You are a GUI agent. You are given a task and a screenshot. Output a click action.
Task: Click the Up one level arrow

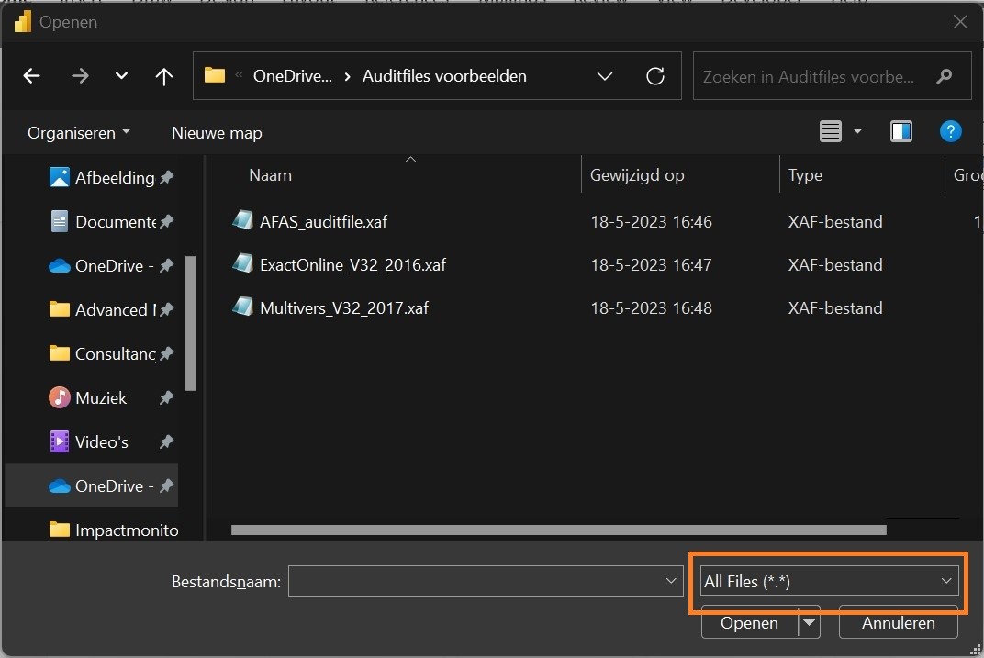coord(164,76)
